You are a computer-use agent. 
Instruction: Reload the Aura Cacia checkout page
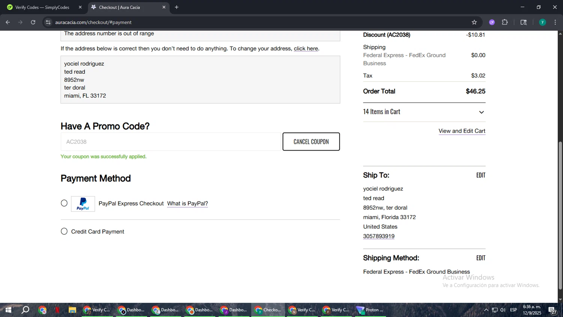coord(33,22)
